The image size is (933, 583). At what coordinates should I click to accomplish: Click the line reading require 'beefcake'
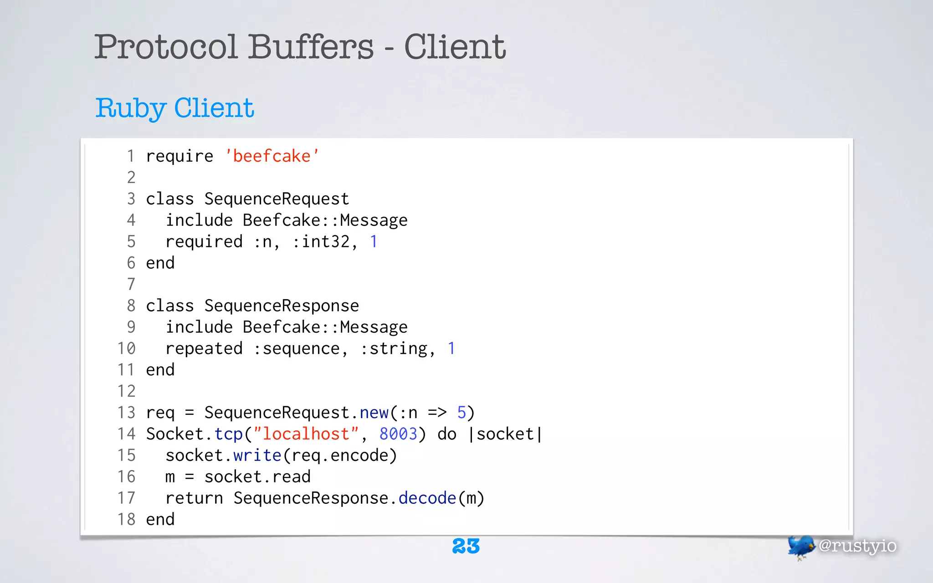(233, 156)
